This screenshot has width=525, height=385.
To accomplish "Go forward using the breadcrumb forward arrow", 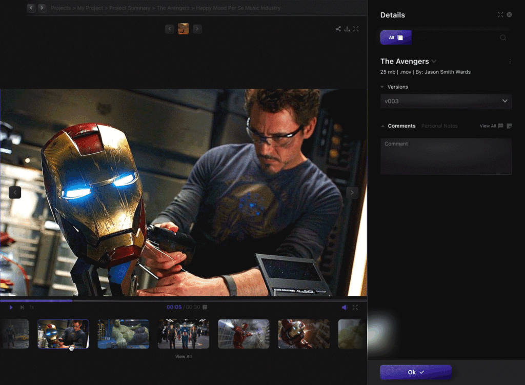I will click(x=42, y=8).
